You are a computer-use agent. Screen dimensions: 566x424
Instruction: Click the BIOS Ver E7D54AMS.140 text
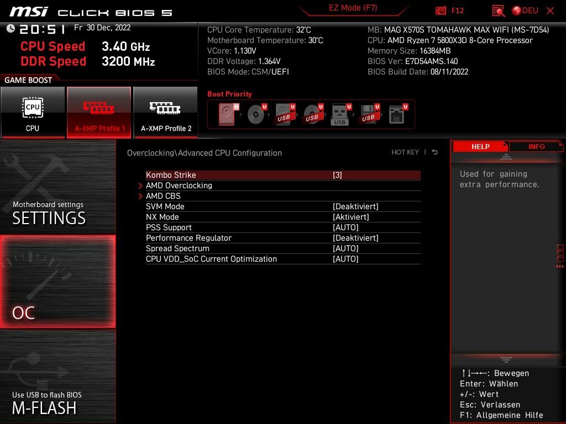click(x=412, y=61)
